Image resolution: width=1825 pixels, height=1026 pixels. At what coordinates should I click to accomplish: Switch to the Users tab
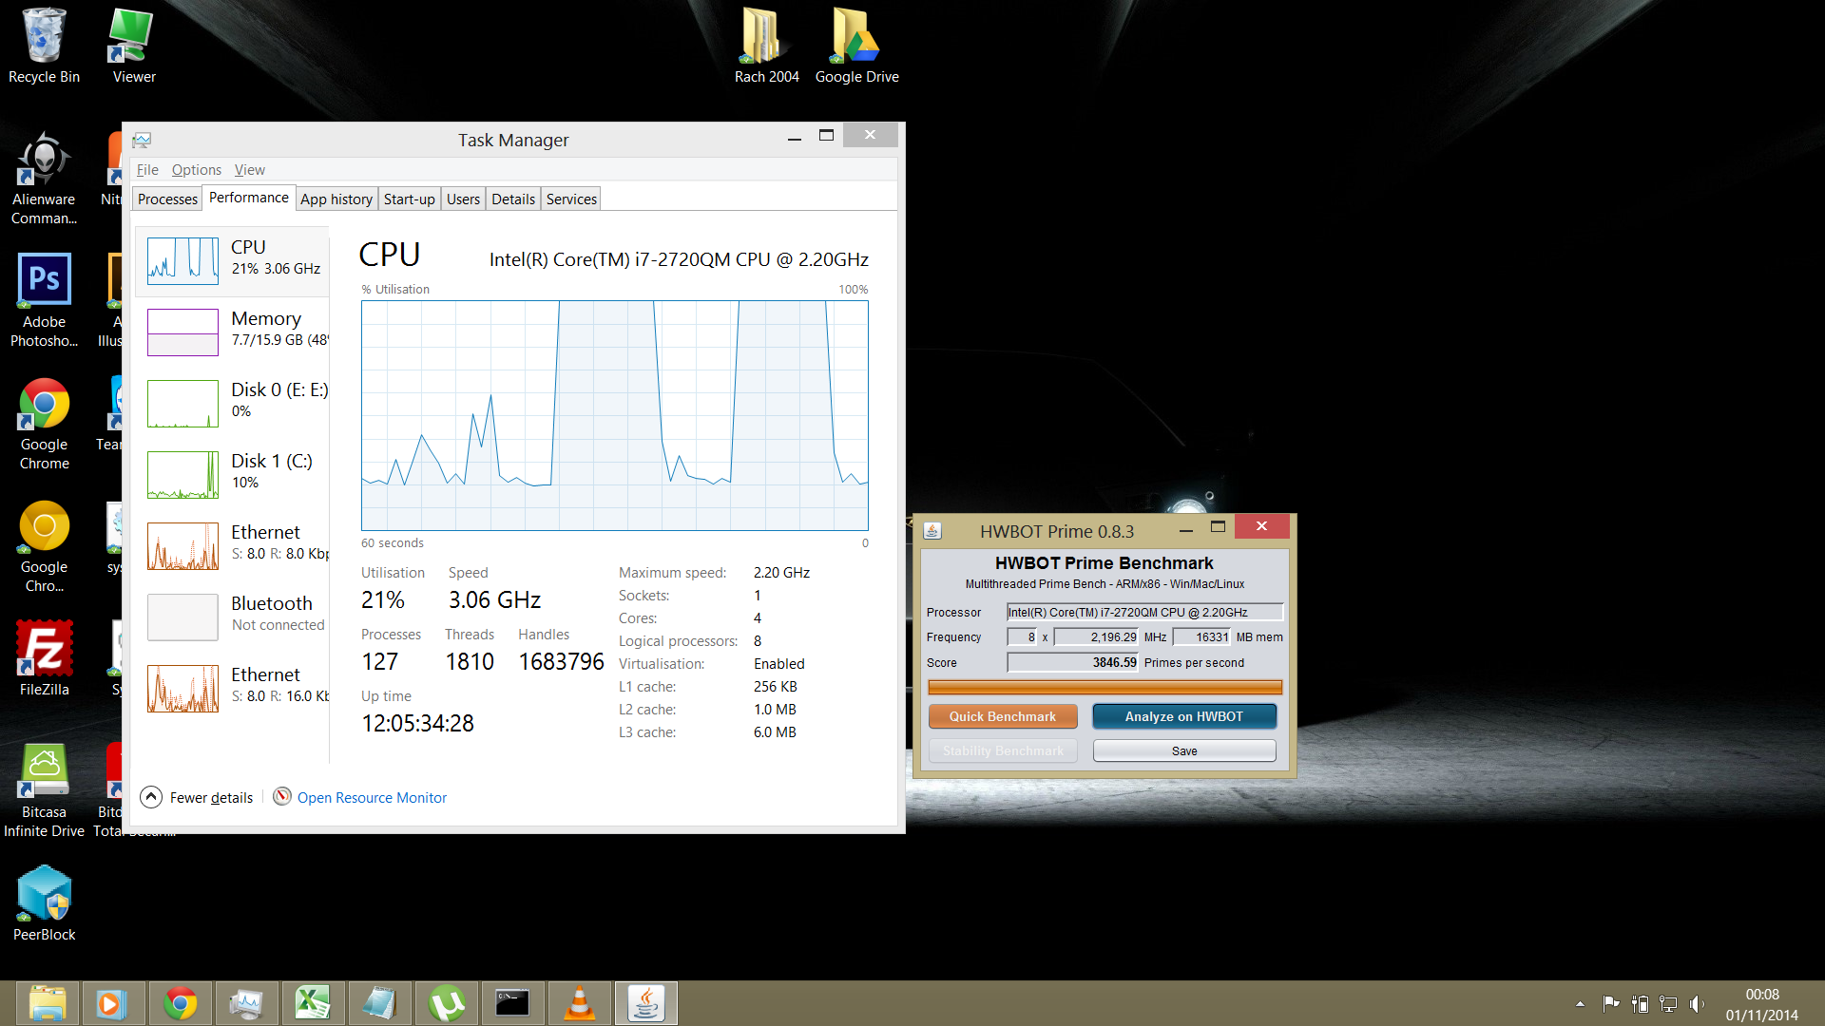coord(463,199)
